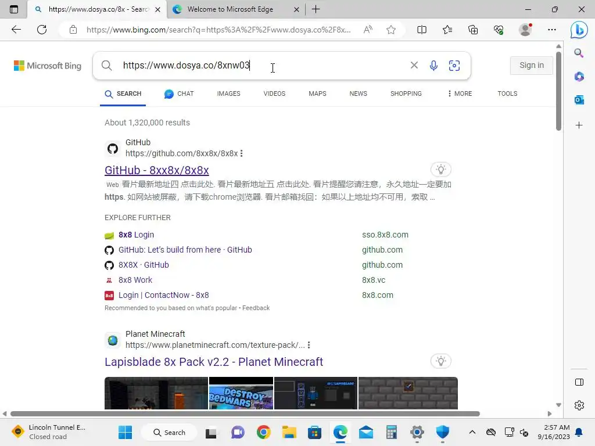Open Microsoft Store from the taskbar
This screenshot has height=446, width=595.
pyautogui.click(x=314, y=432)
